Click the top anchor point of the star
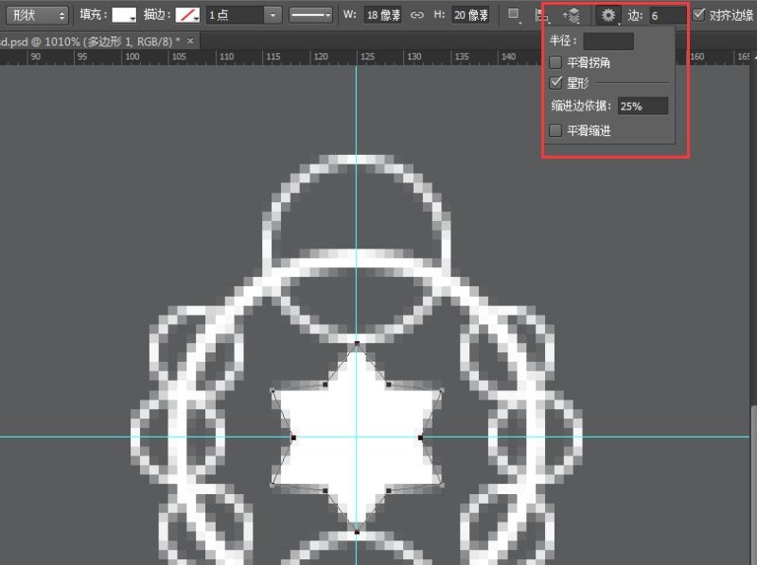This screenshot has width=757, height=565. pyautogui.click(x=357, y=343)
